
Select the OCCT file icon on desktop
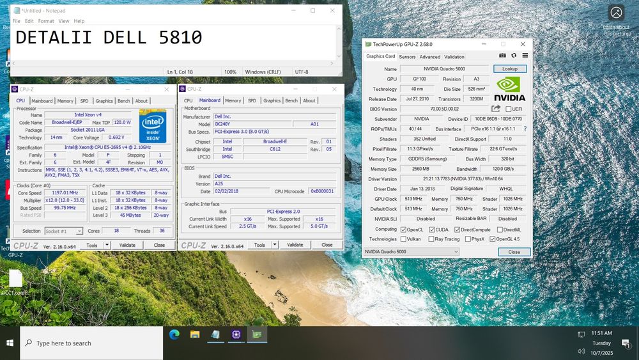15,282
